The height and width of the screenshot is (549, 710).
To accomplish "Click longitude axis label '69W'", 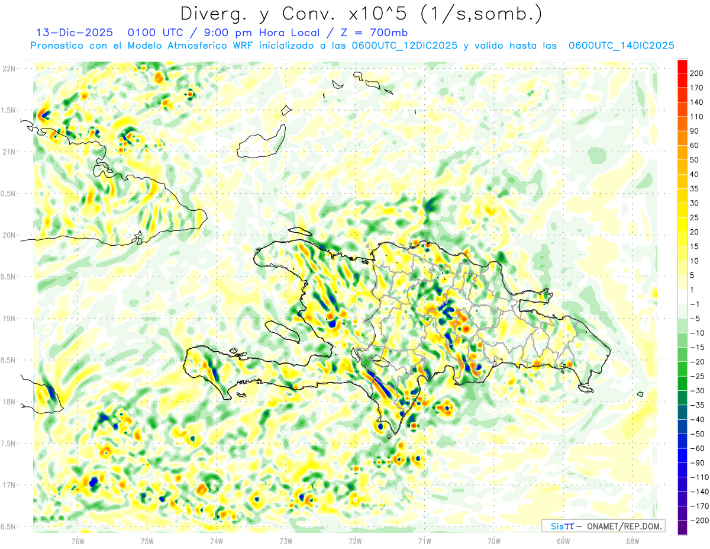I will (563, 541).
